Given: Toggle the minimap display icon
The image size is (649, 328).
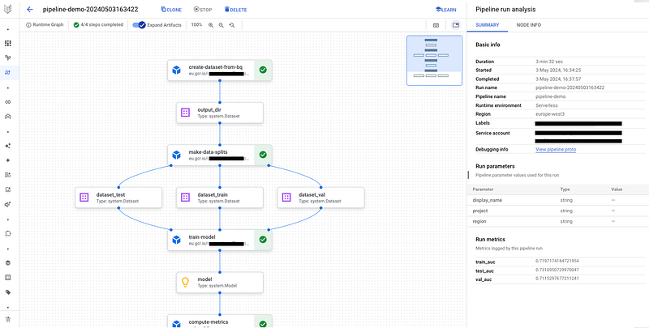Looking at the screenshot, I should (x=456, y=25).
